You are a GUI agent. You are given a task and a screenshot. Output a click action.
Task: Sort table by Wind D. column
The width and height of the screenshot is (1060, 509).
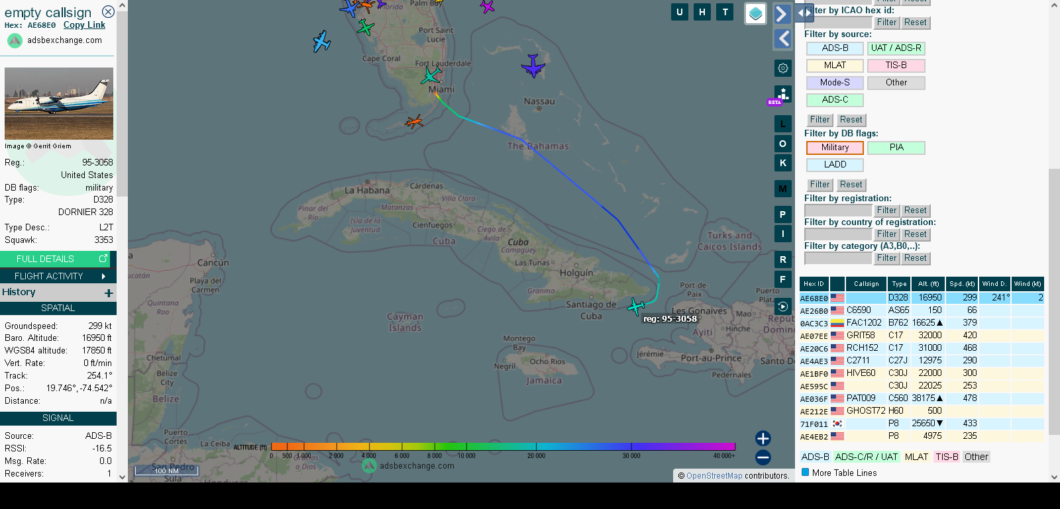pyautogui.click(x=994, y=284)
